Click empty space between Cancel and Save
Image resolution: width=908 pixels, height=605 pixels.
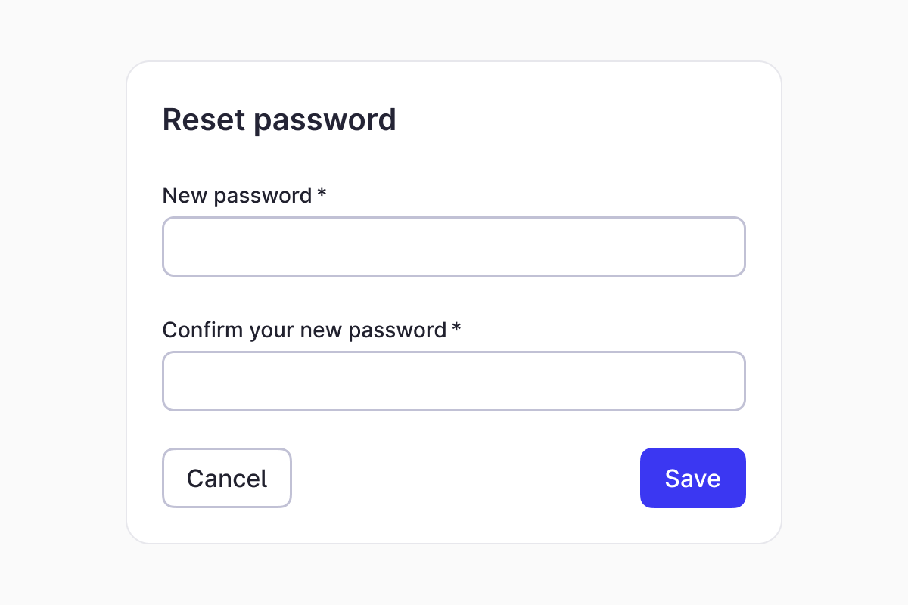[x=465, y=478]
